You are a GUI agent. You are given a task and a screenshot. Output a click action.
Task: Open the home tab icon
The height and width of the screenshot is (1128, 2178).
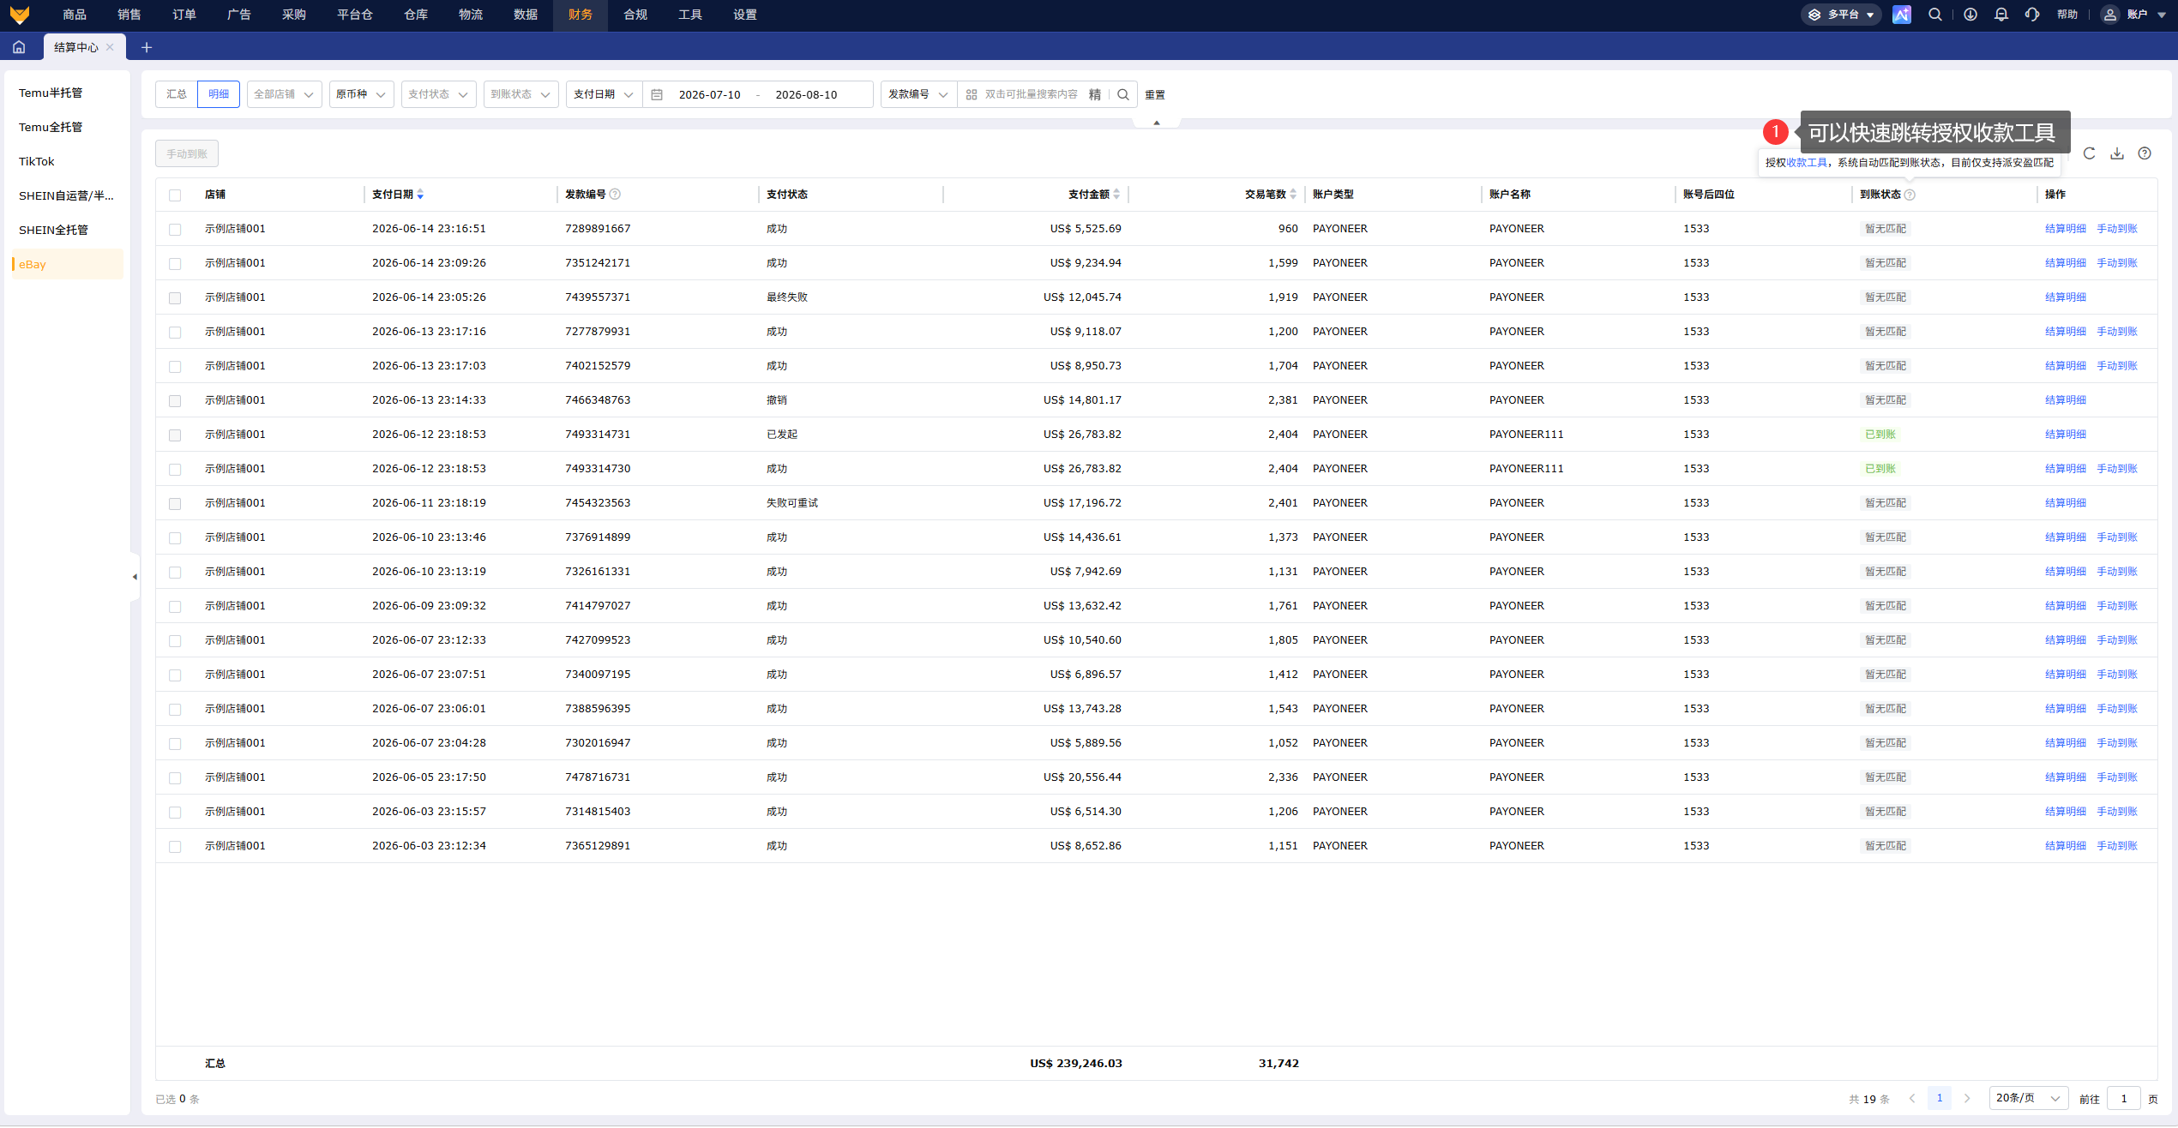coord(19,47)
